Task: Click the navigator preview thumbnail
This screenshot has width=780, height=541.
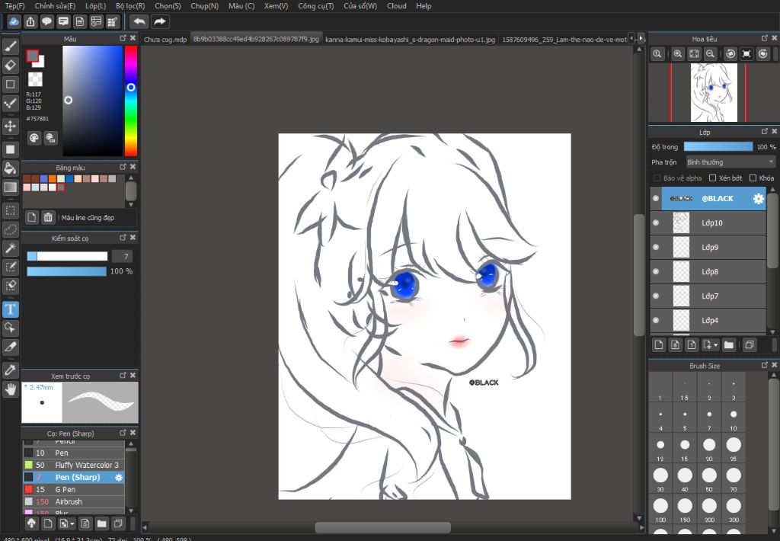Action: pos(714,92)
